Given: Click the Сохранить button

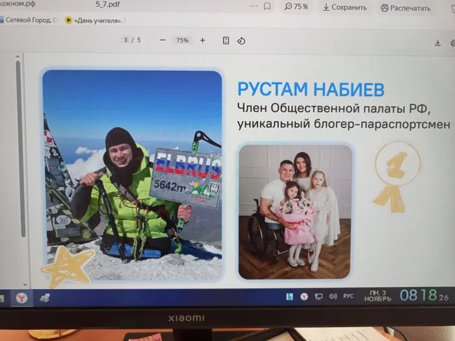Looking at the screenshot, I should pos(344,8).
